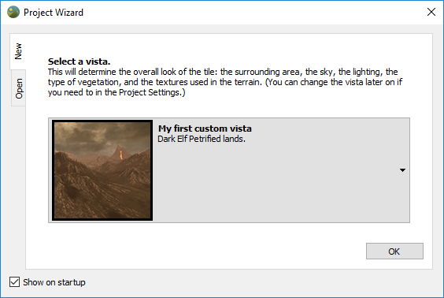Screen dimensions: 444x298
Task: Open the vista selection combo box
Action: [x=229, y=170]
